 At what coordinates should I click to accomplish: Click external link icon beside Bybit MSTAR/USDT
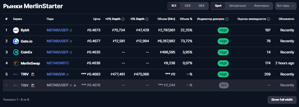(x=71, y=30)
